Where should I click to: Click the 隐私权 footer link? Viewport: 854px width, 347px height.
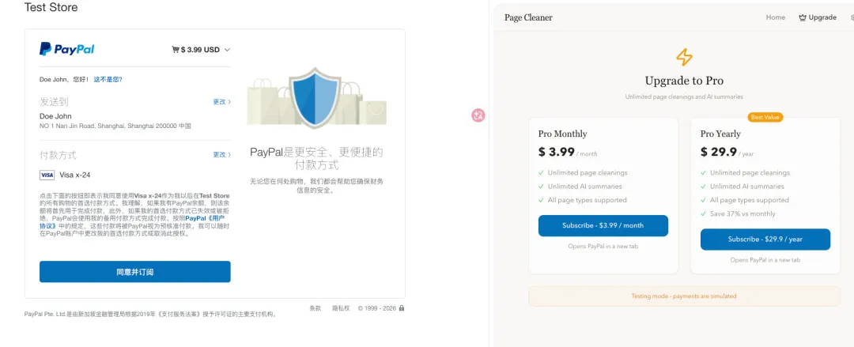pos(340,307)
